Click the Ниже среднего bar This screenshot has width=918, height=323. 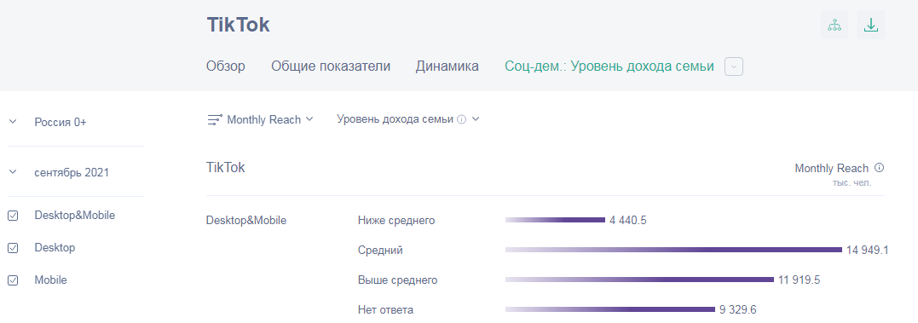(555, 220)
